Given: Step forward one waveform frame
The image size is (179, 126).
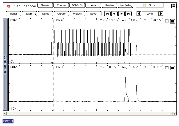Looking at the screenshot, I should pos(122,14).
